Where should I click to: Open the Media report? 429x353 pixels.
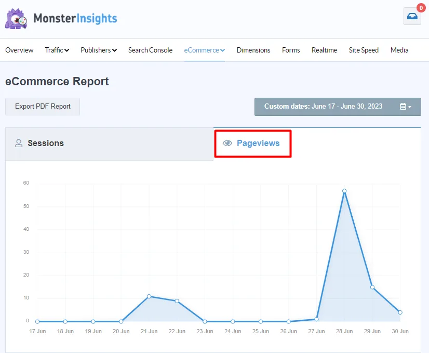click(x=399, y=50)
